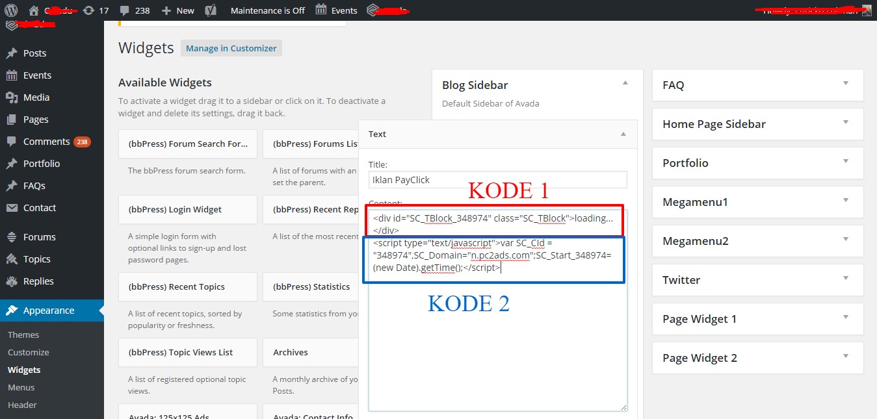Expand the FAQ sidebar area

point(846,83)
